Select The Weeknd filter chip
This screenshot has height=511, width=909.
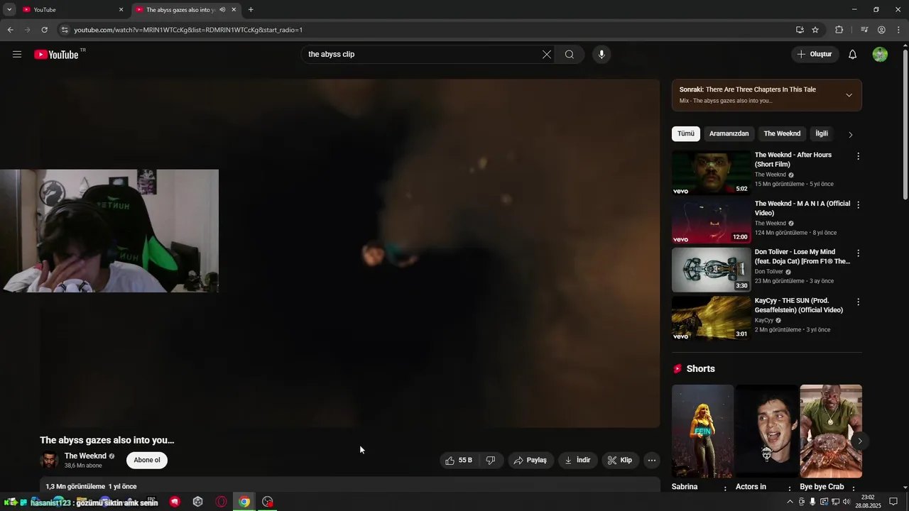pyautogui.click(x=782, y=133)
